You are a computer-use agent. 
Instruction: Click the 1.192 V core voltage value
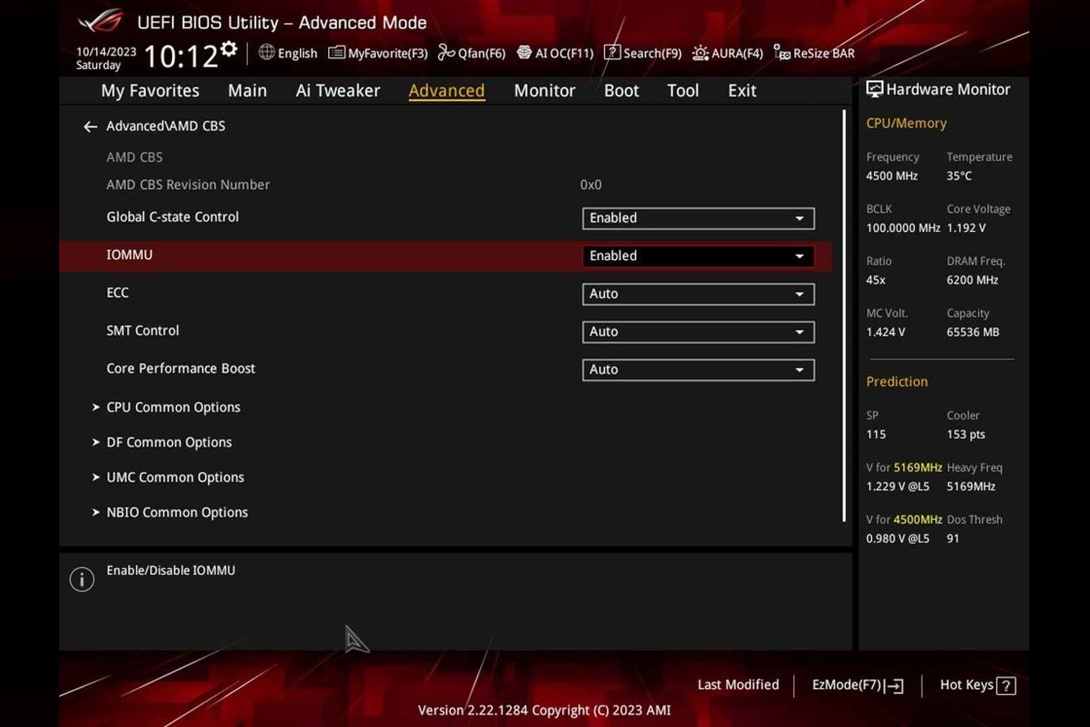tap(966, 228)
